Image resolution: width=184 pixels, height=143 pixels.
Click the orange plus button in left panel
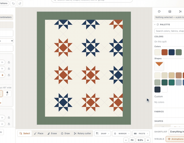point(3,75)
